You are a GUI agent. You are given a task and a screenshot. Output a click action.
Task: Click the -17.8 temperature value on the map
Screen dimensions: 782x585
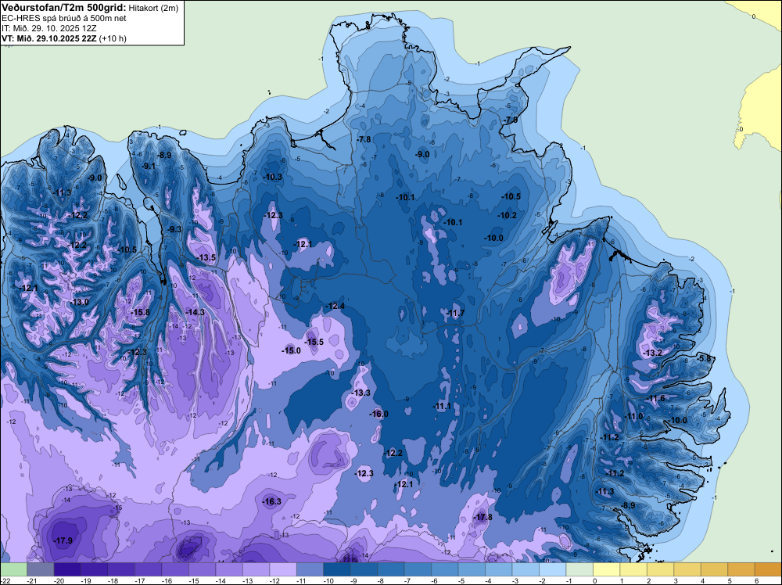[482, 517]
